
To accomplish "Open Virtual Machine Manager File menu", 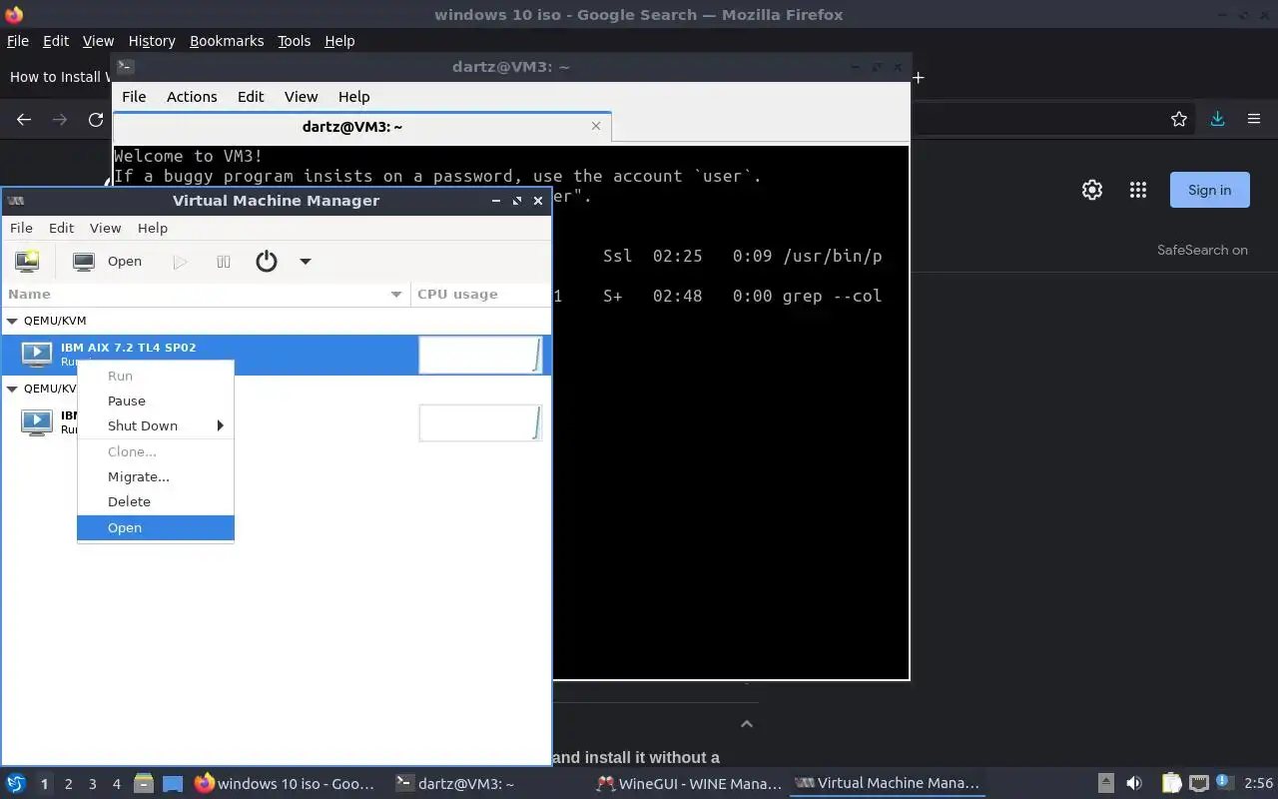I will click(x=21, y=228).
